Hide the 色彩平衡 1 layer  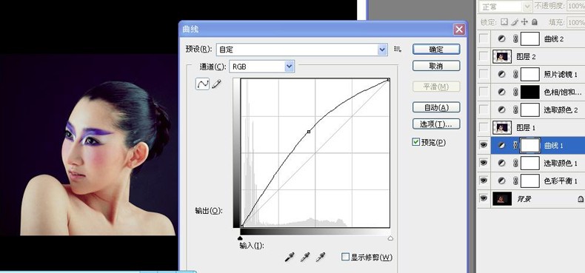pyautogui.click(x=484, y=181)
